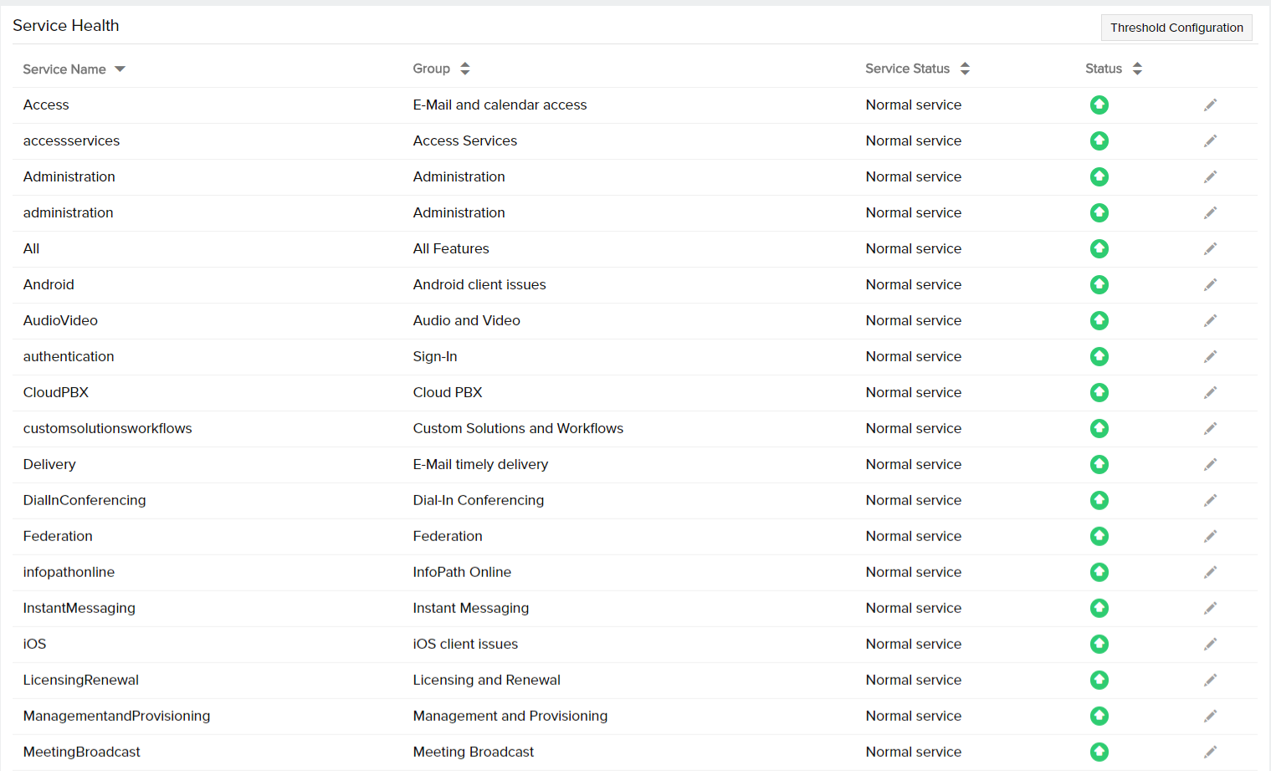Click the edit pencil for the Access row
This screenshot has height=771, width=1271.
[x=1210, y=105]
